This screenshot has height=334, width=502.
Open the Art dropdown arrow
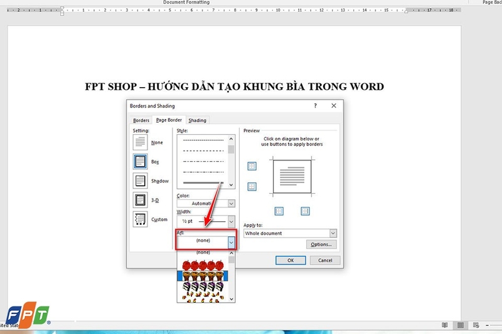(231, 243)
